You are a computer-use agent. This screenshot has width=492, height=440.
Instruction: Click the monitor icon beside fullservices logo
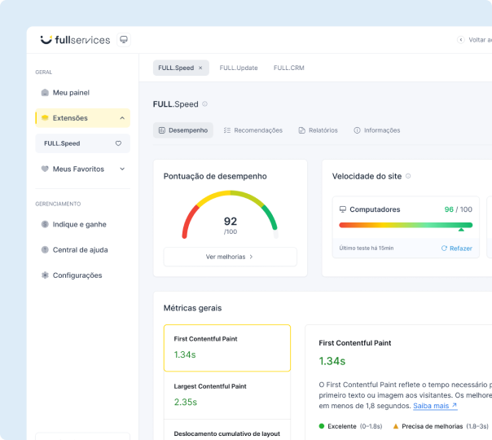(x=124, y=39)
